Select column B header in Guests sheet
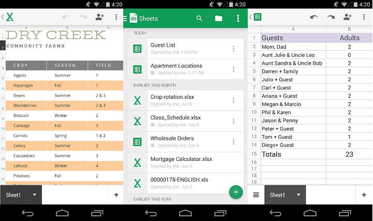Viewport: 373px width, 221px height. tap(349, 29)
